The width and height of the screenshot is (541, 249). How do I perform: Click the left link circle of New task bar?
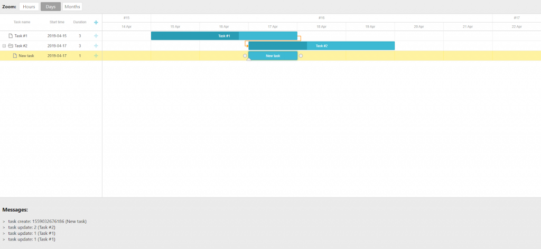245,56
